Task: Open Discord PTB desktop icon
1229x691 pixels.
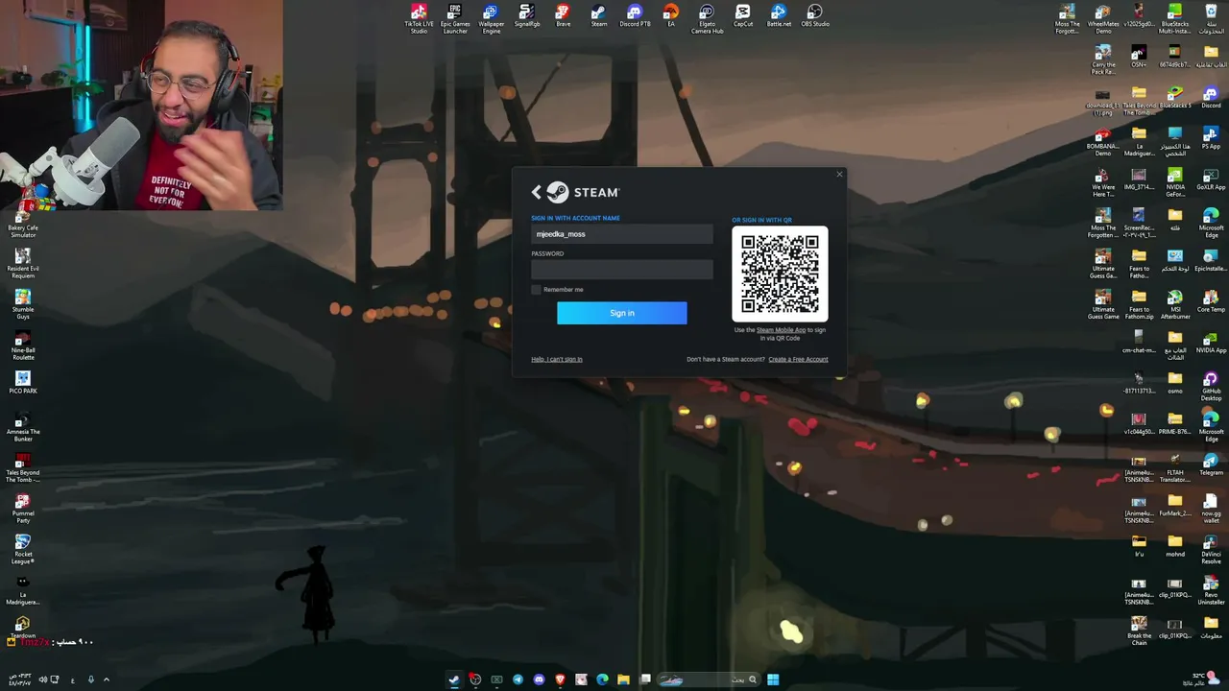Action: [x=635, y=16]
